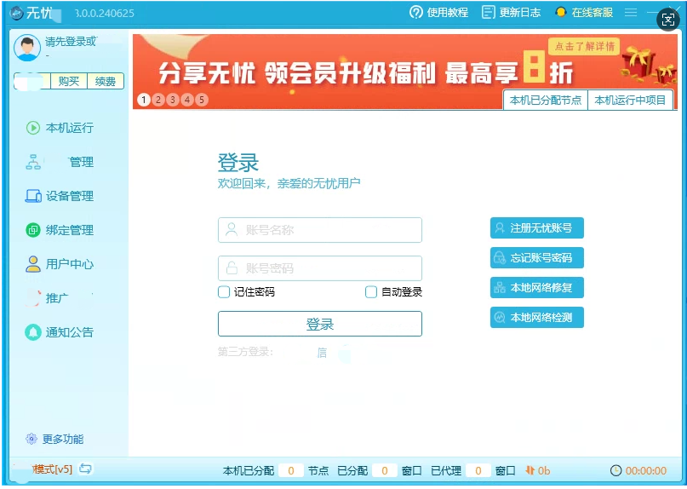Click 本地网络修复 button
The image size is (687, 489).
536,288
